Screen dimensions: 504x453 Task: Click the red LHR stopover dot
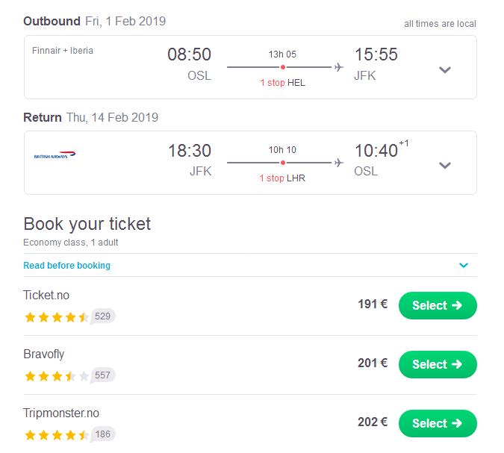[x=282, y=163]
